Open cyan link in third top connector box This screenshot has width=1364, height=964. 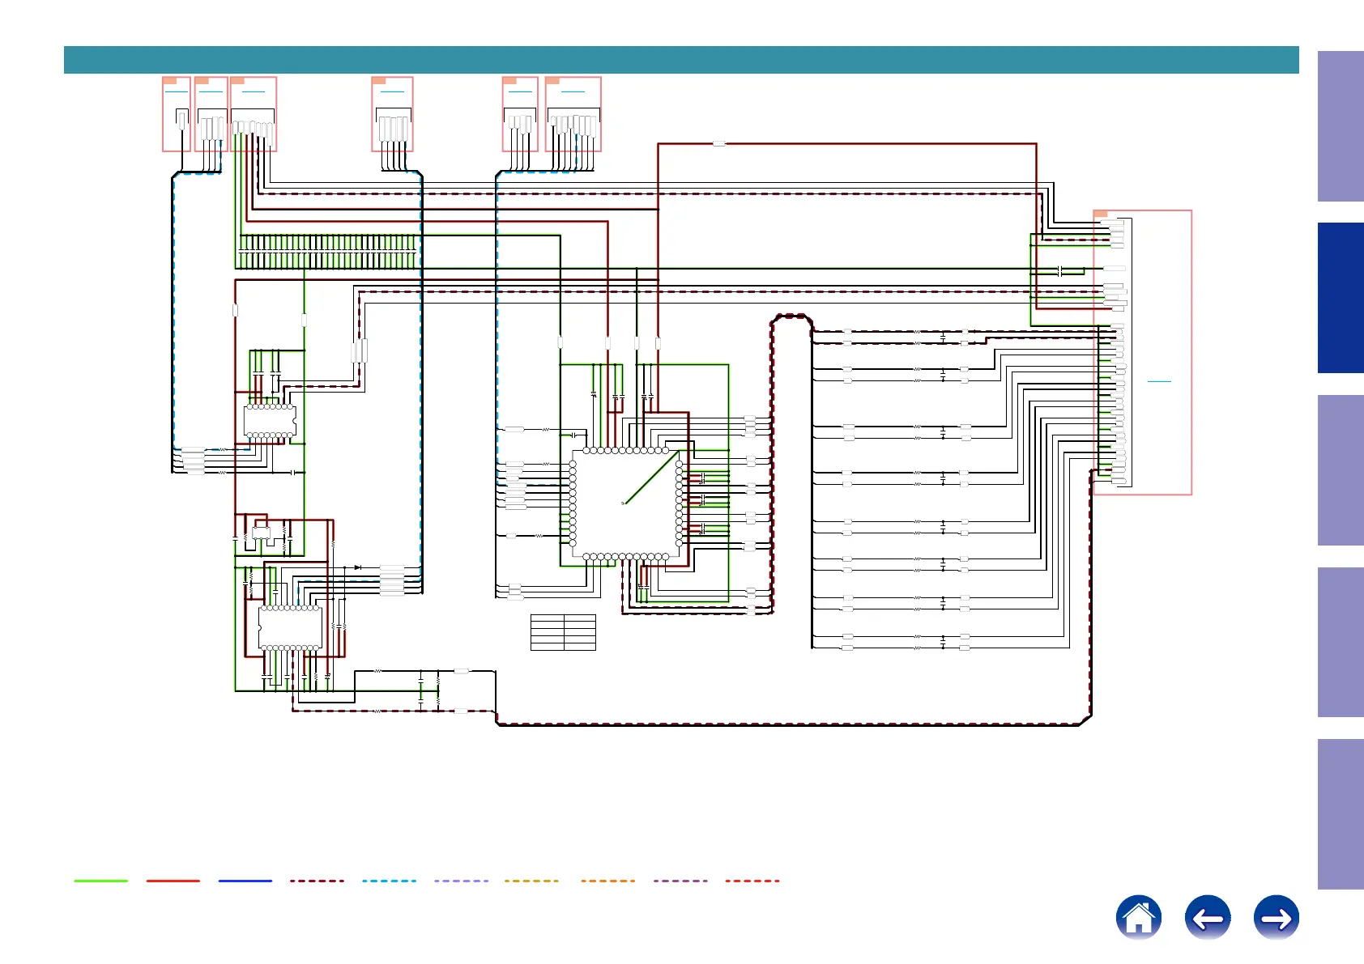click(254, 91)
